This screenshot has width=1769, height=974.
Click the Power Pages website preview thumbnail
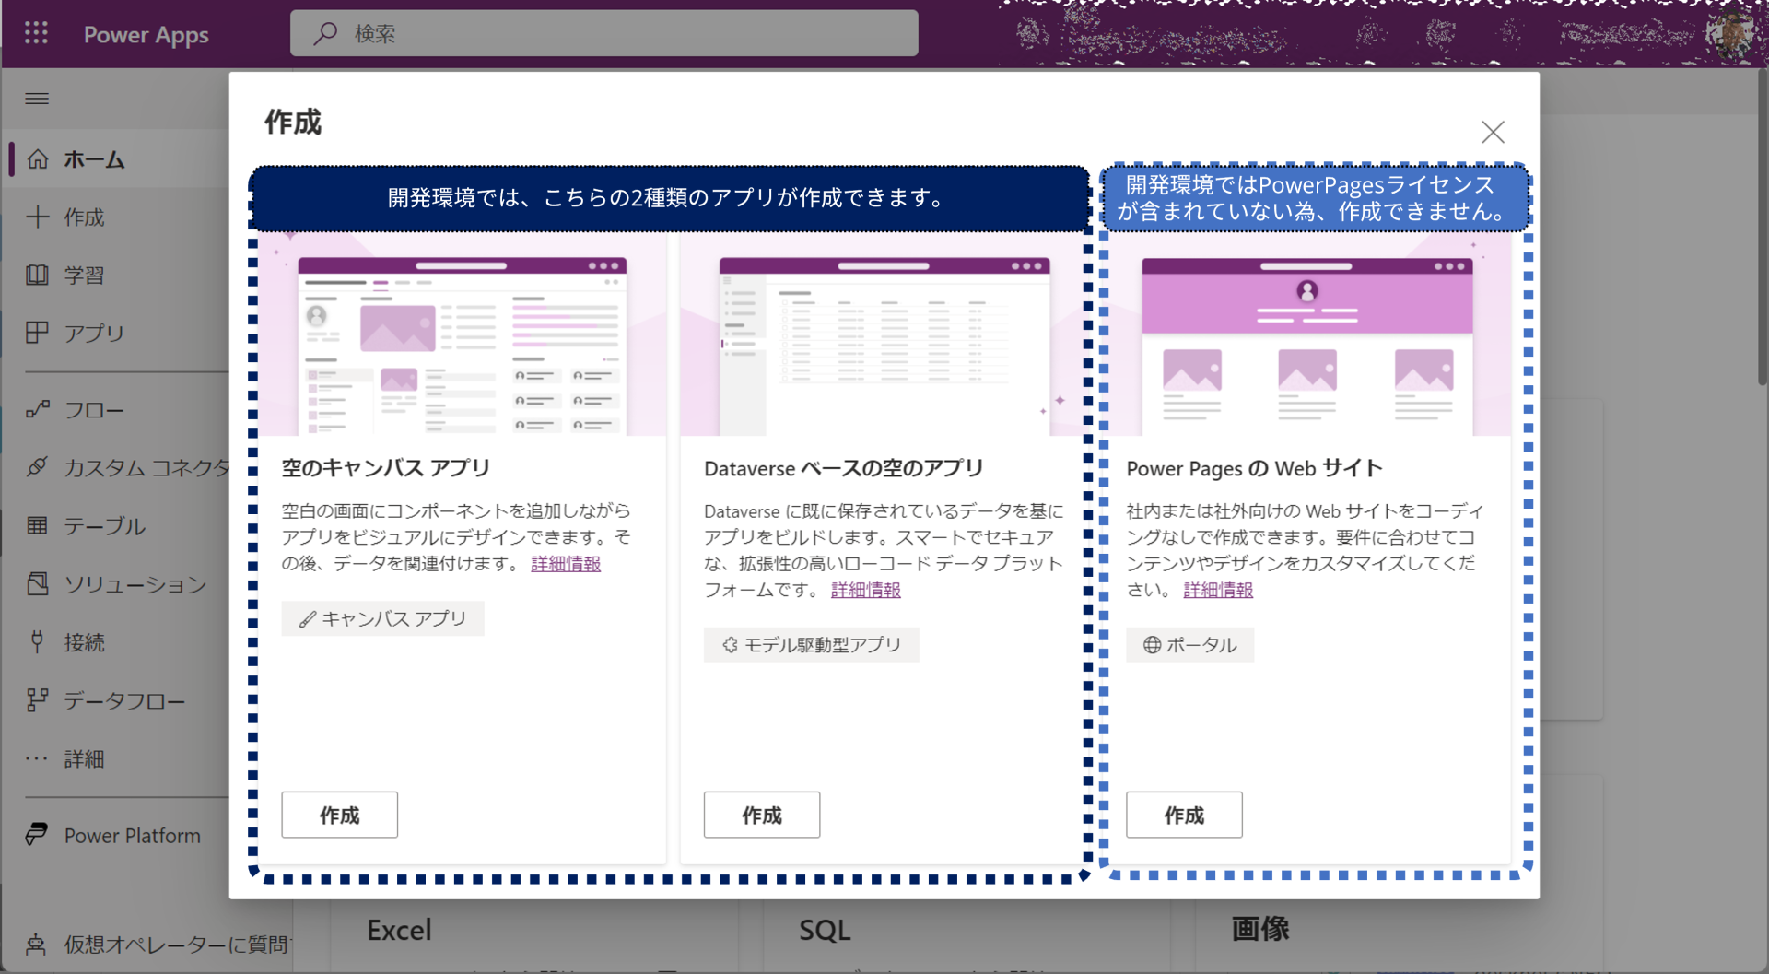(x=1308, y=334)
